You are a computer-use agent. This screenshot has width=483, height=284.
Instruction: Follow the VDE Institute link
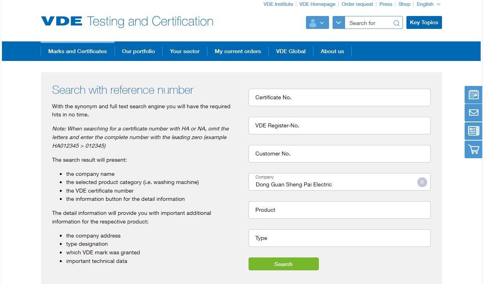tap(278, 4)
